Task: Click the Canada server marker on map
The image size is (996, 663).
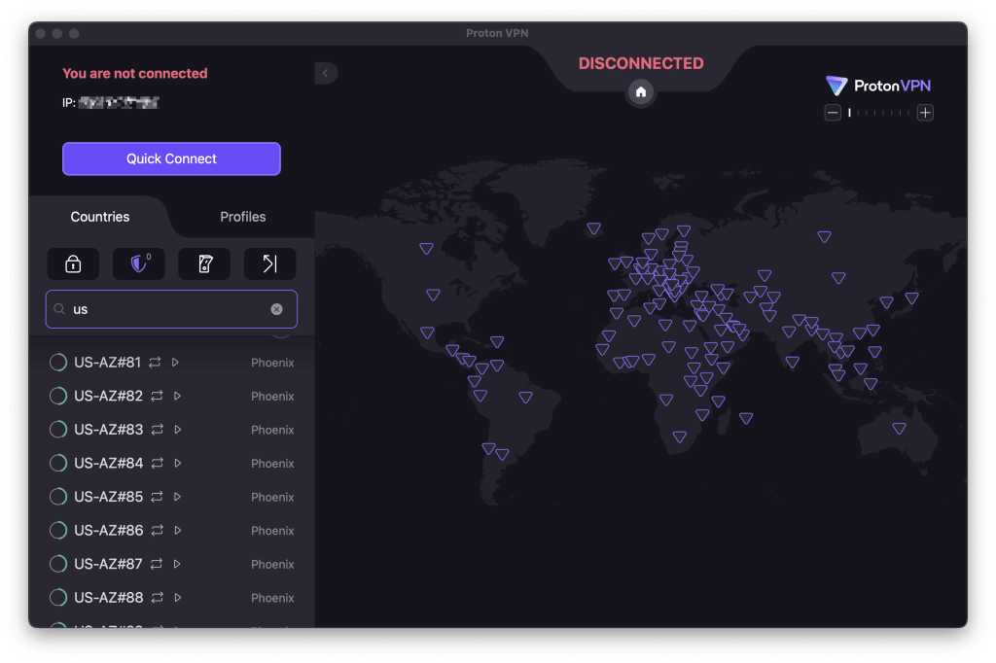Action: pos(426,248)
